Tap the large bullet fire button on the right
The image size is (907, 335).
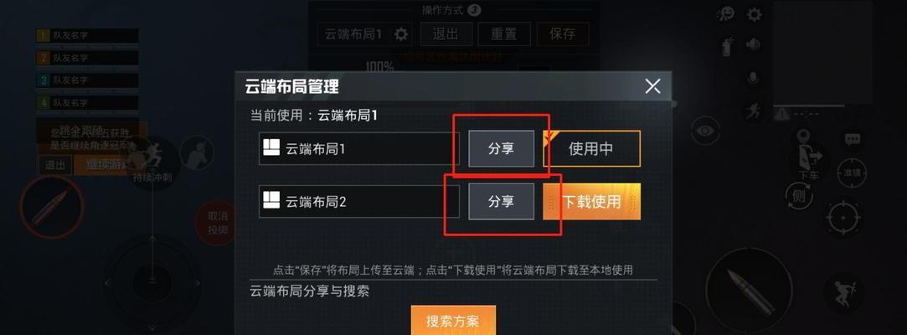click(x=751, y=291)
